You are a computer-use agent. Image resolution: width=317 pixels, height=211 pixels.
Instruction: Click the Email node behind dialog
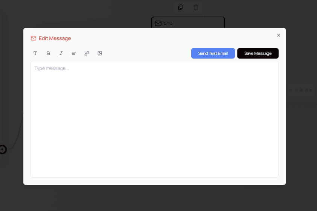(188, 23)
